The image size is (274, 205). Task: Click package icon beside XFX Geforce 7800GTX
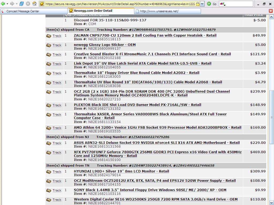pyautogui.click(x=49, y=152)
